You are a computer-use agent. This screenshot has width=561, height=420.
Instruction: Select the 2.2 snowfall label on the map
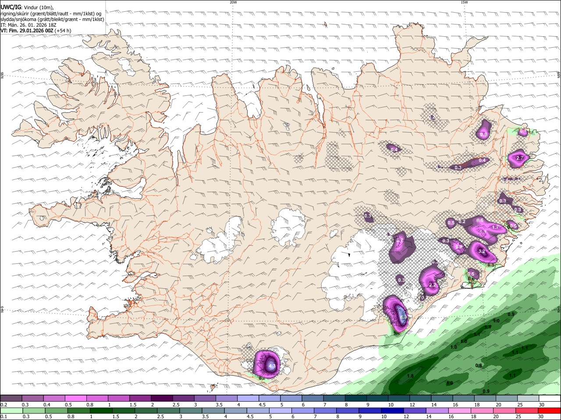point(432,285)
